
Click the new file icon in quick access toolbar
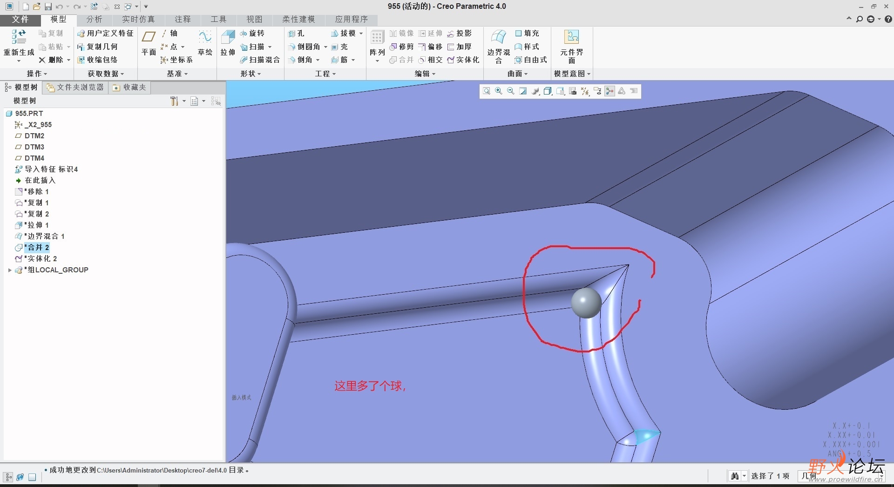click(x=26, y=7)
